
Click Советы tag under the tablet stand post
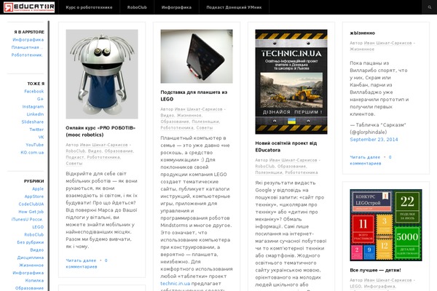(204, 128)
